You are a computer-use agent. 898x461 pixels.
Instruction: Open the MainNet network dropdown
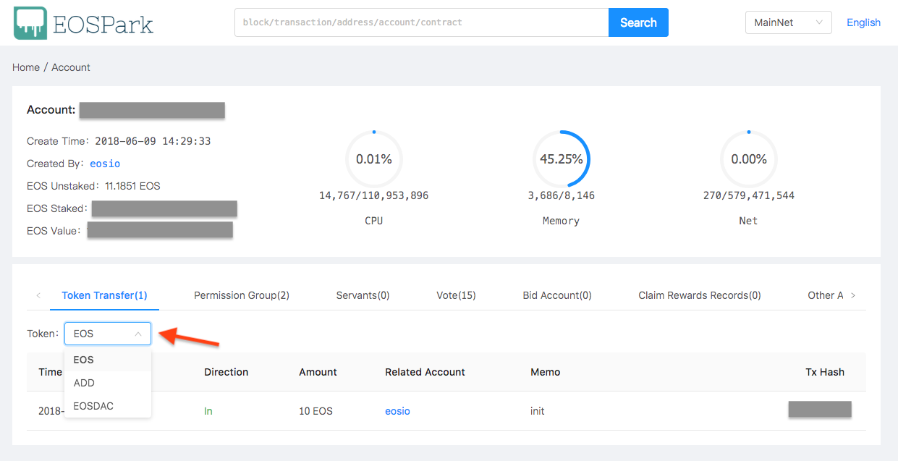788,22
